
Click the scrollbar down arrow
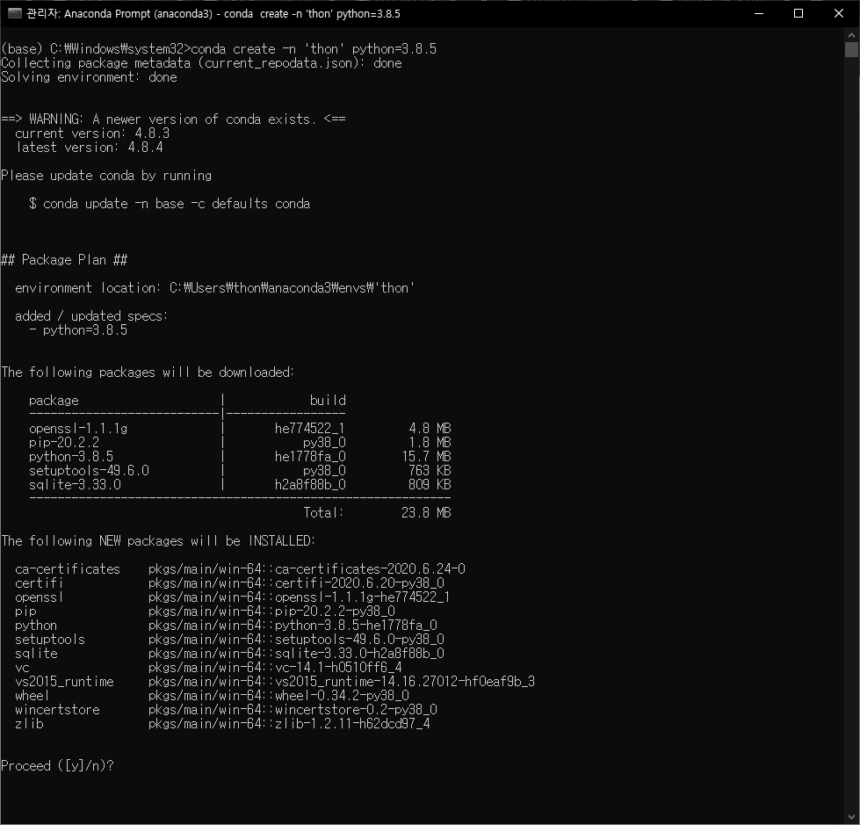pos(851,817)
